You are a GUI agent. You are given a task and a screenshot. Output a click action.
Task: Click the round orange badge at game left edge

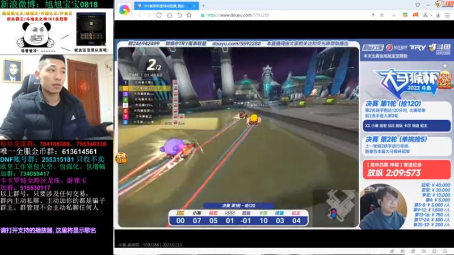pos(121,158)
